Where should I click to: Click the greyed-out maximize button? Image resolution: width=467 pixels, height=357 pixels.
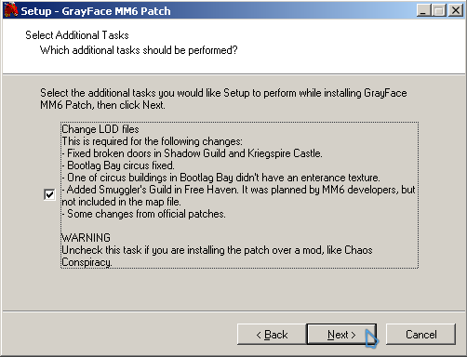[x=439, y=10]
